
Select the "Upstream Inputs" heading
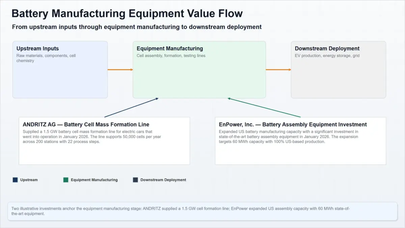[x=37, y=49]
